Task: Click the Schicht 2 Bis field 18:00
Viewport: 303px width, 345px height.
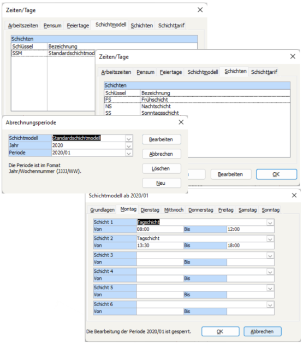Action: tap(251, 246)
